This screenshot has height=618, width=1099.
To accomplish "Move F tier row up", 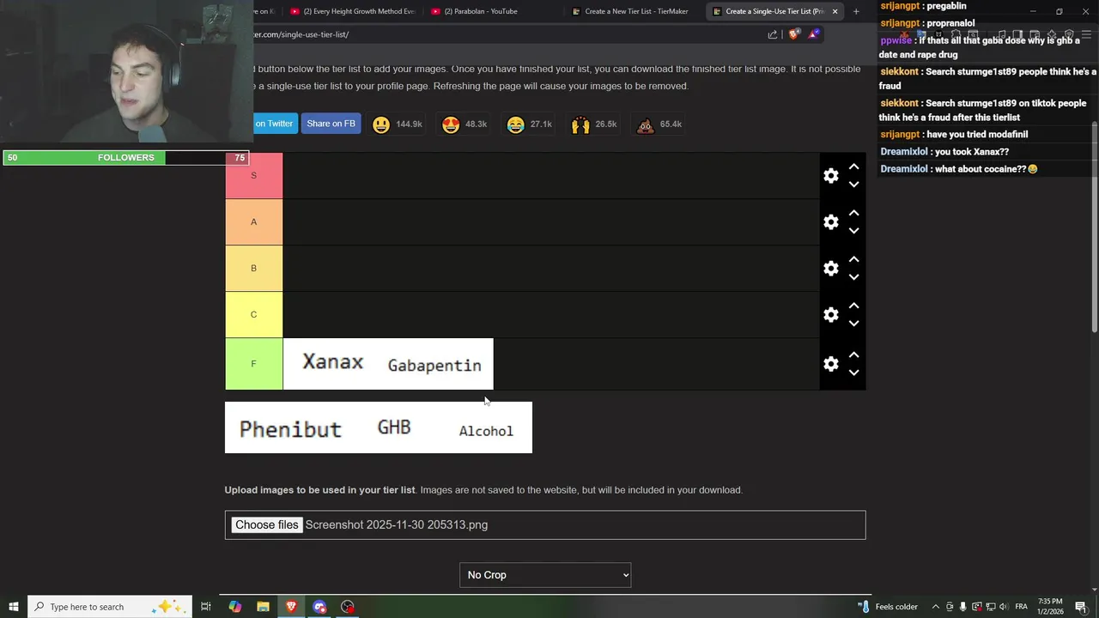I will pos(853,354).
